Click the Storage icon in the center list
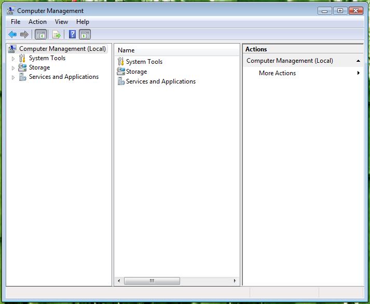This screenshot has width=370, height=304. click(121, 71)
